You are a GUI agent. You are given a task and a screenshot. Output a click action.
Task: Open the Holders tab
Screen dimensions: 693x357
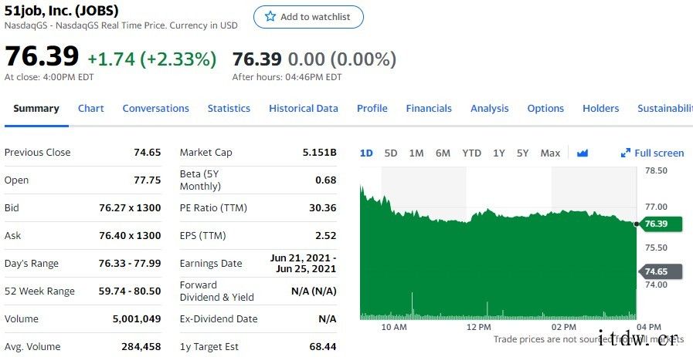(x=601, y=109)
